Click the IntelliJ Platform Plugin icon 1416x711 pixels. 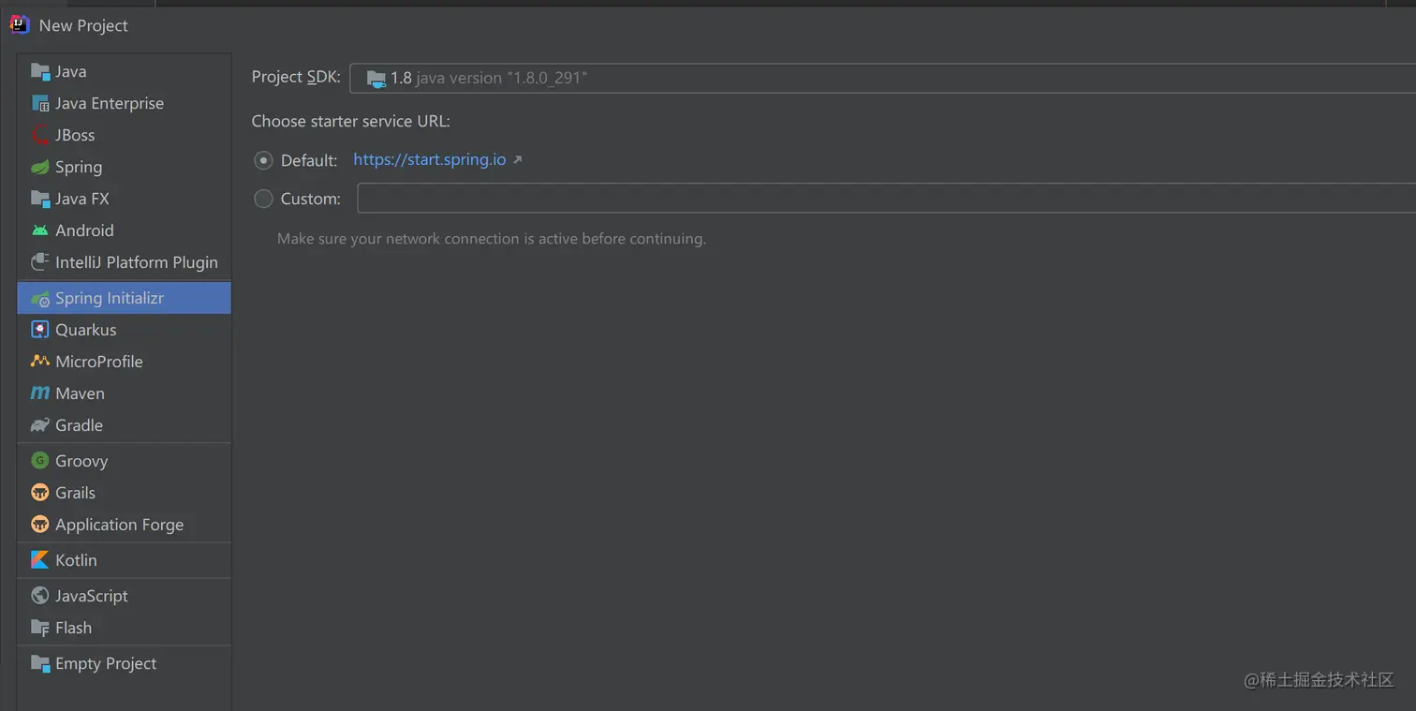(x=40, y=262)
